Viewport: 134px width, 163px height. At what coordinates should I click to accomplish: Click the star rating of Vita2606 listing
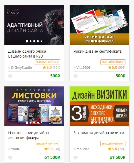point(110,67)
